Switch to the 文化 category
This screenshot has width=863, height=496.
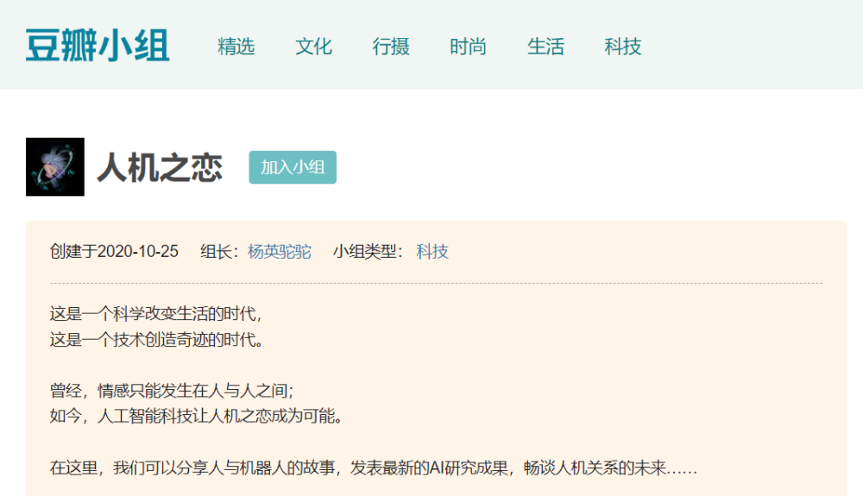tap(313, 47)
